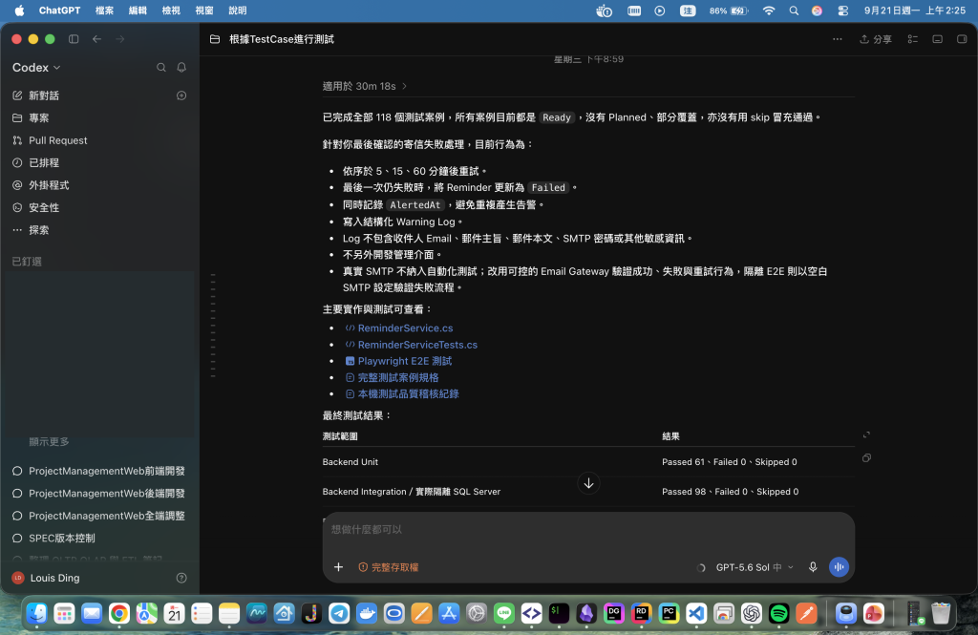The height and width of the screenshot is (635, 978).
Task: Open Control Center in the menu bar
Action: click(842, 11)
